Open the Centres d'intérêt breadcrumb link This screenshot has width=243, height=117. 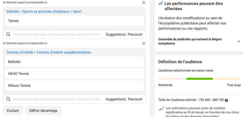click(x=20, y=52)
